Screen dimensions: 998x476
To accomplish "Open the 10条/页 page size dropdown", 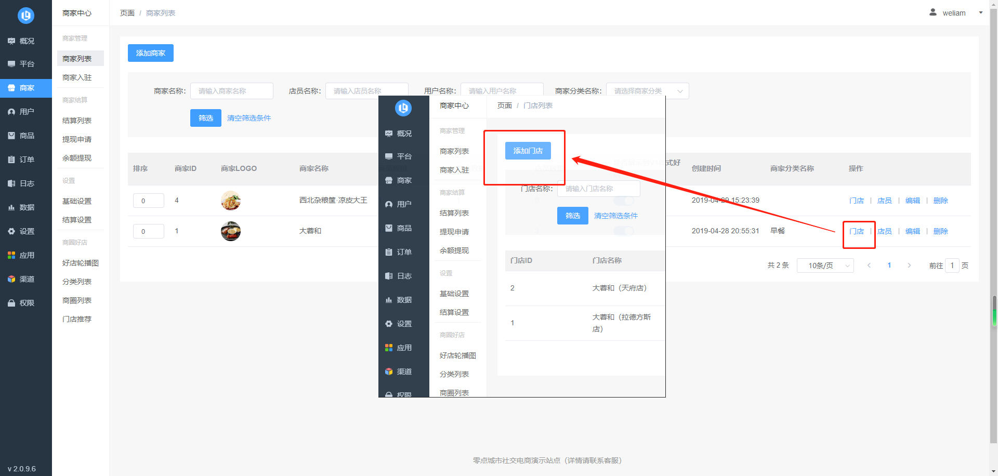I will (825, 266).
